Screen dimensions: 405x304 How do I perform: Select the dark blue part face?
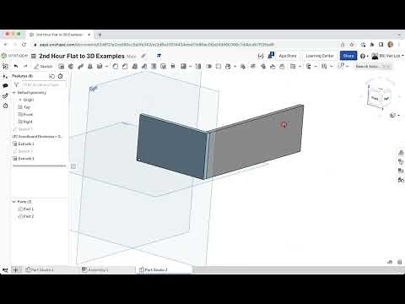pos(172,146)
